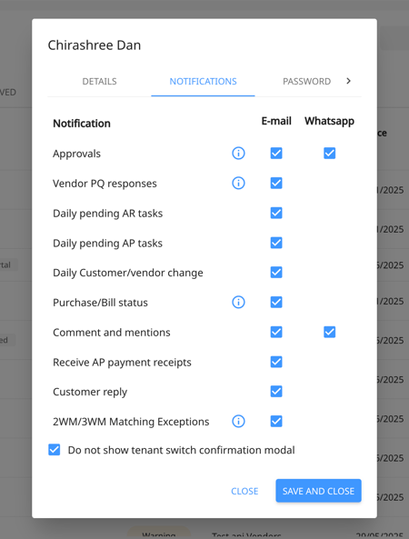Toggle Comment and mentions Whatsapp checkbox

click(329, 332)
